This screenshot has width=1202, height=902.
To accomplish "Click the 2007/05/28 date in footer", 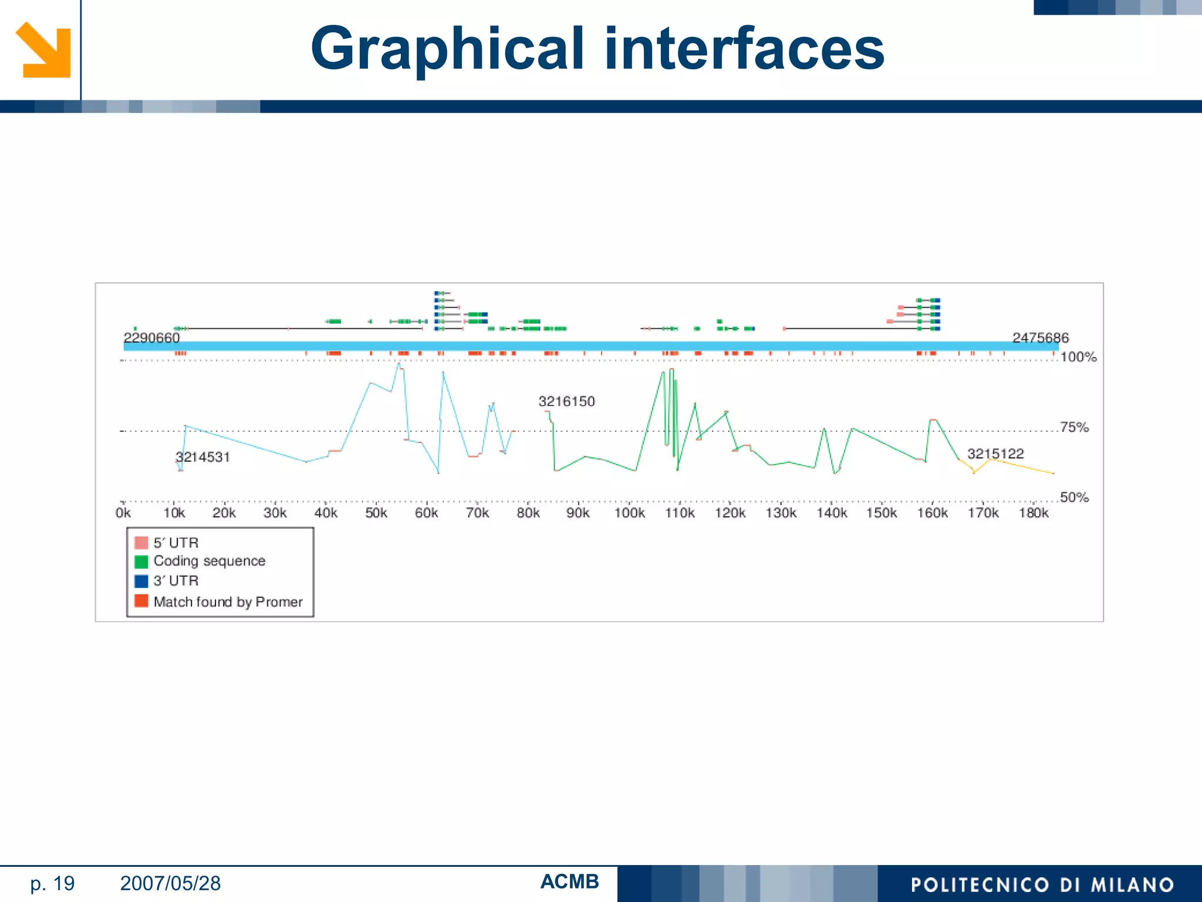I will 170,883.
